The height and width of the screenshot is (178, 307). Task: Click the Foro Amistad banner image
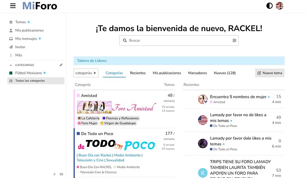tap(116, 107)
